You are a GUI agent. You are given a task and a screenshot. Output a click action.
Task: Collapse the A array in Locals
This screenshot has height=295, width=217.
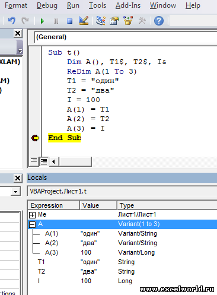point(32,224)
